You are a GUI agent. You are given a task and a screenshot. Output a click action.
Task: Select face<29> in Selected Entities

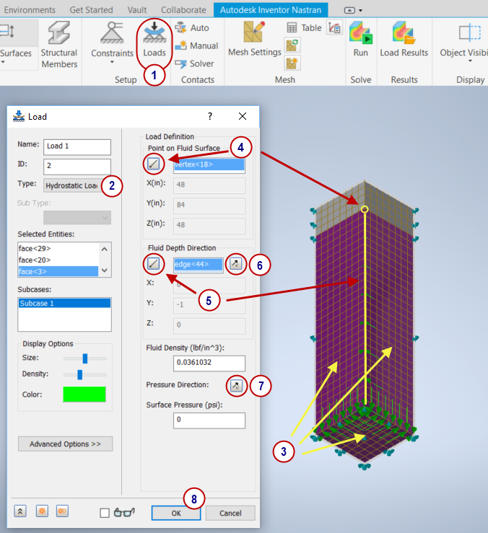58,249
